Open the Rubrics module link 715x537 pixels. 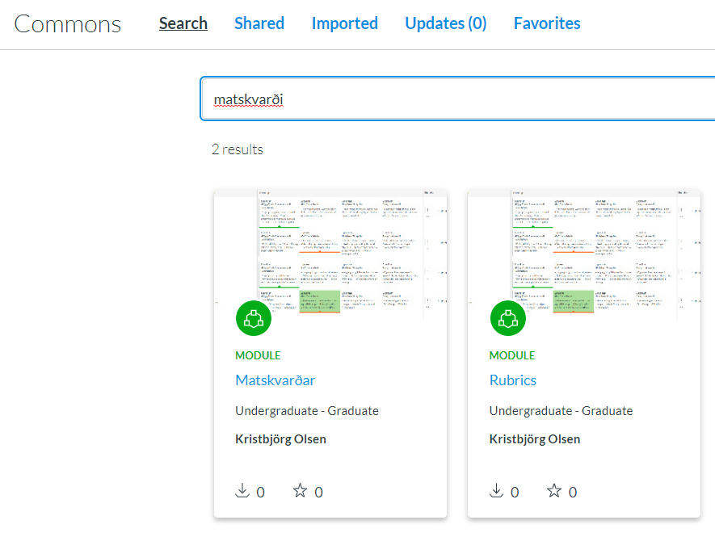tap(513, 380)
